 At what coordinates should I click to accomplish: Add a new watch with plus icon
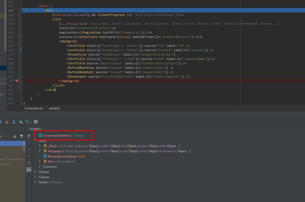(x=29, y=136)
